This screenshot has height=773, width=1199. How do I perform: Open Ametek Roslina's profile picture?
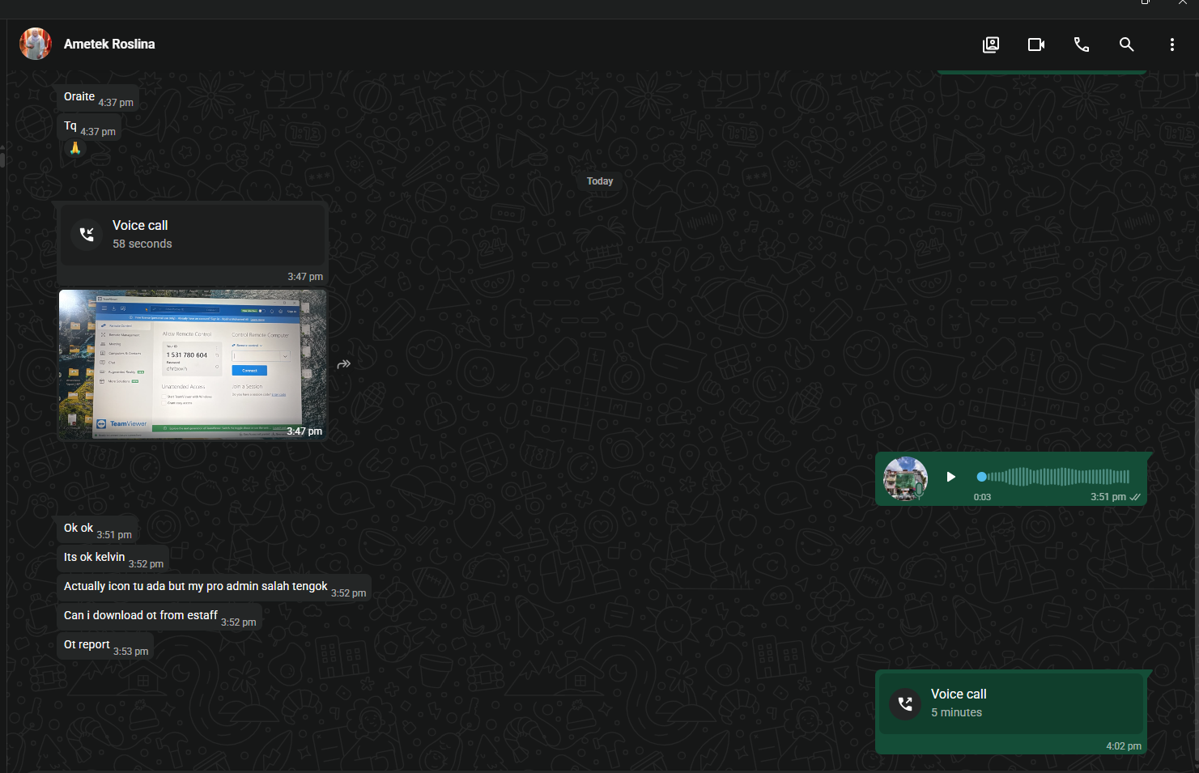tap(36, 44)
